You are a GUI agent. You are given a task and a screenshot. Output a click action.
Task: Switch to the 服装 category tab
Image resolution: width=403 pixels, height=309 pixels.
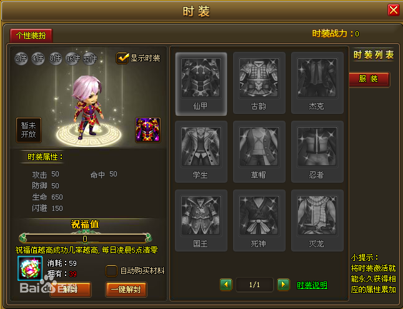coord(369,79)
